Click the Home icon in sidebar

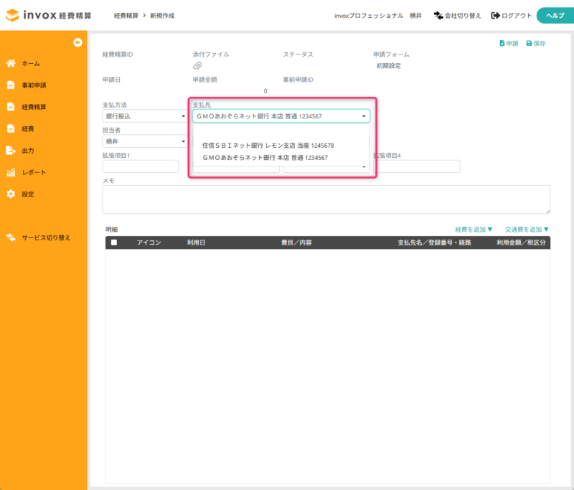coord(11,63)
